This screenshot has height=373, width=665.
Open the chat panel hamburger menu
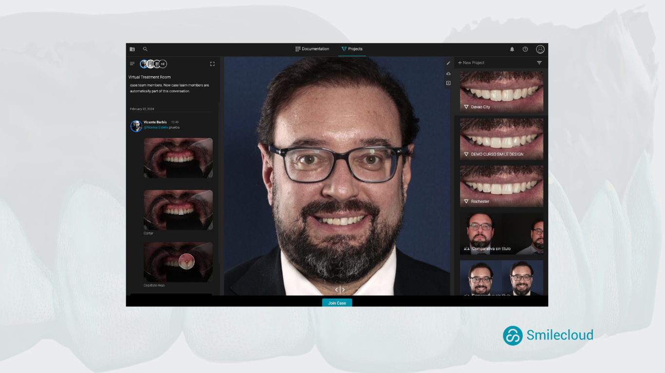tap(132, 64)
